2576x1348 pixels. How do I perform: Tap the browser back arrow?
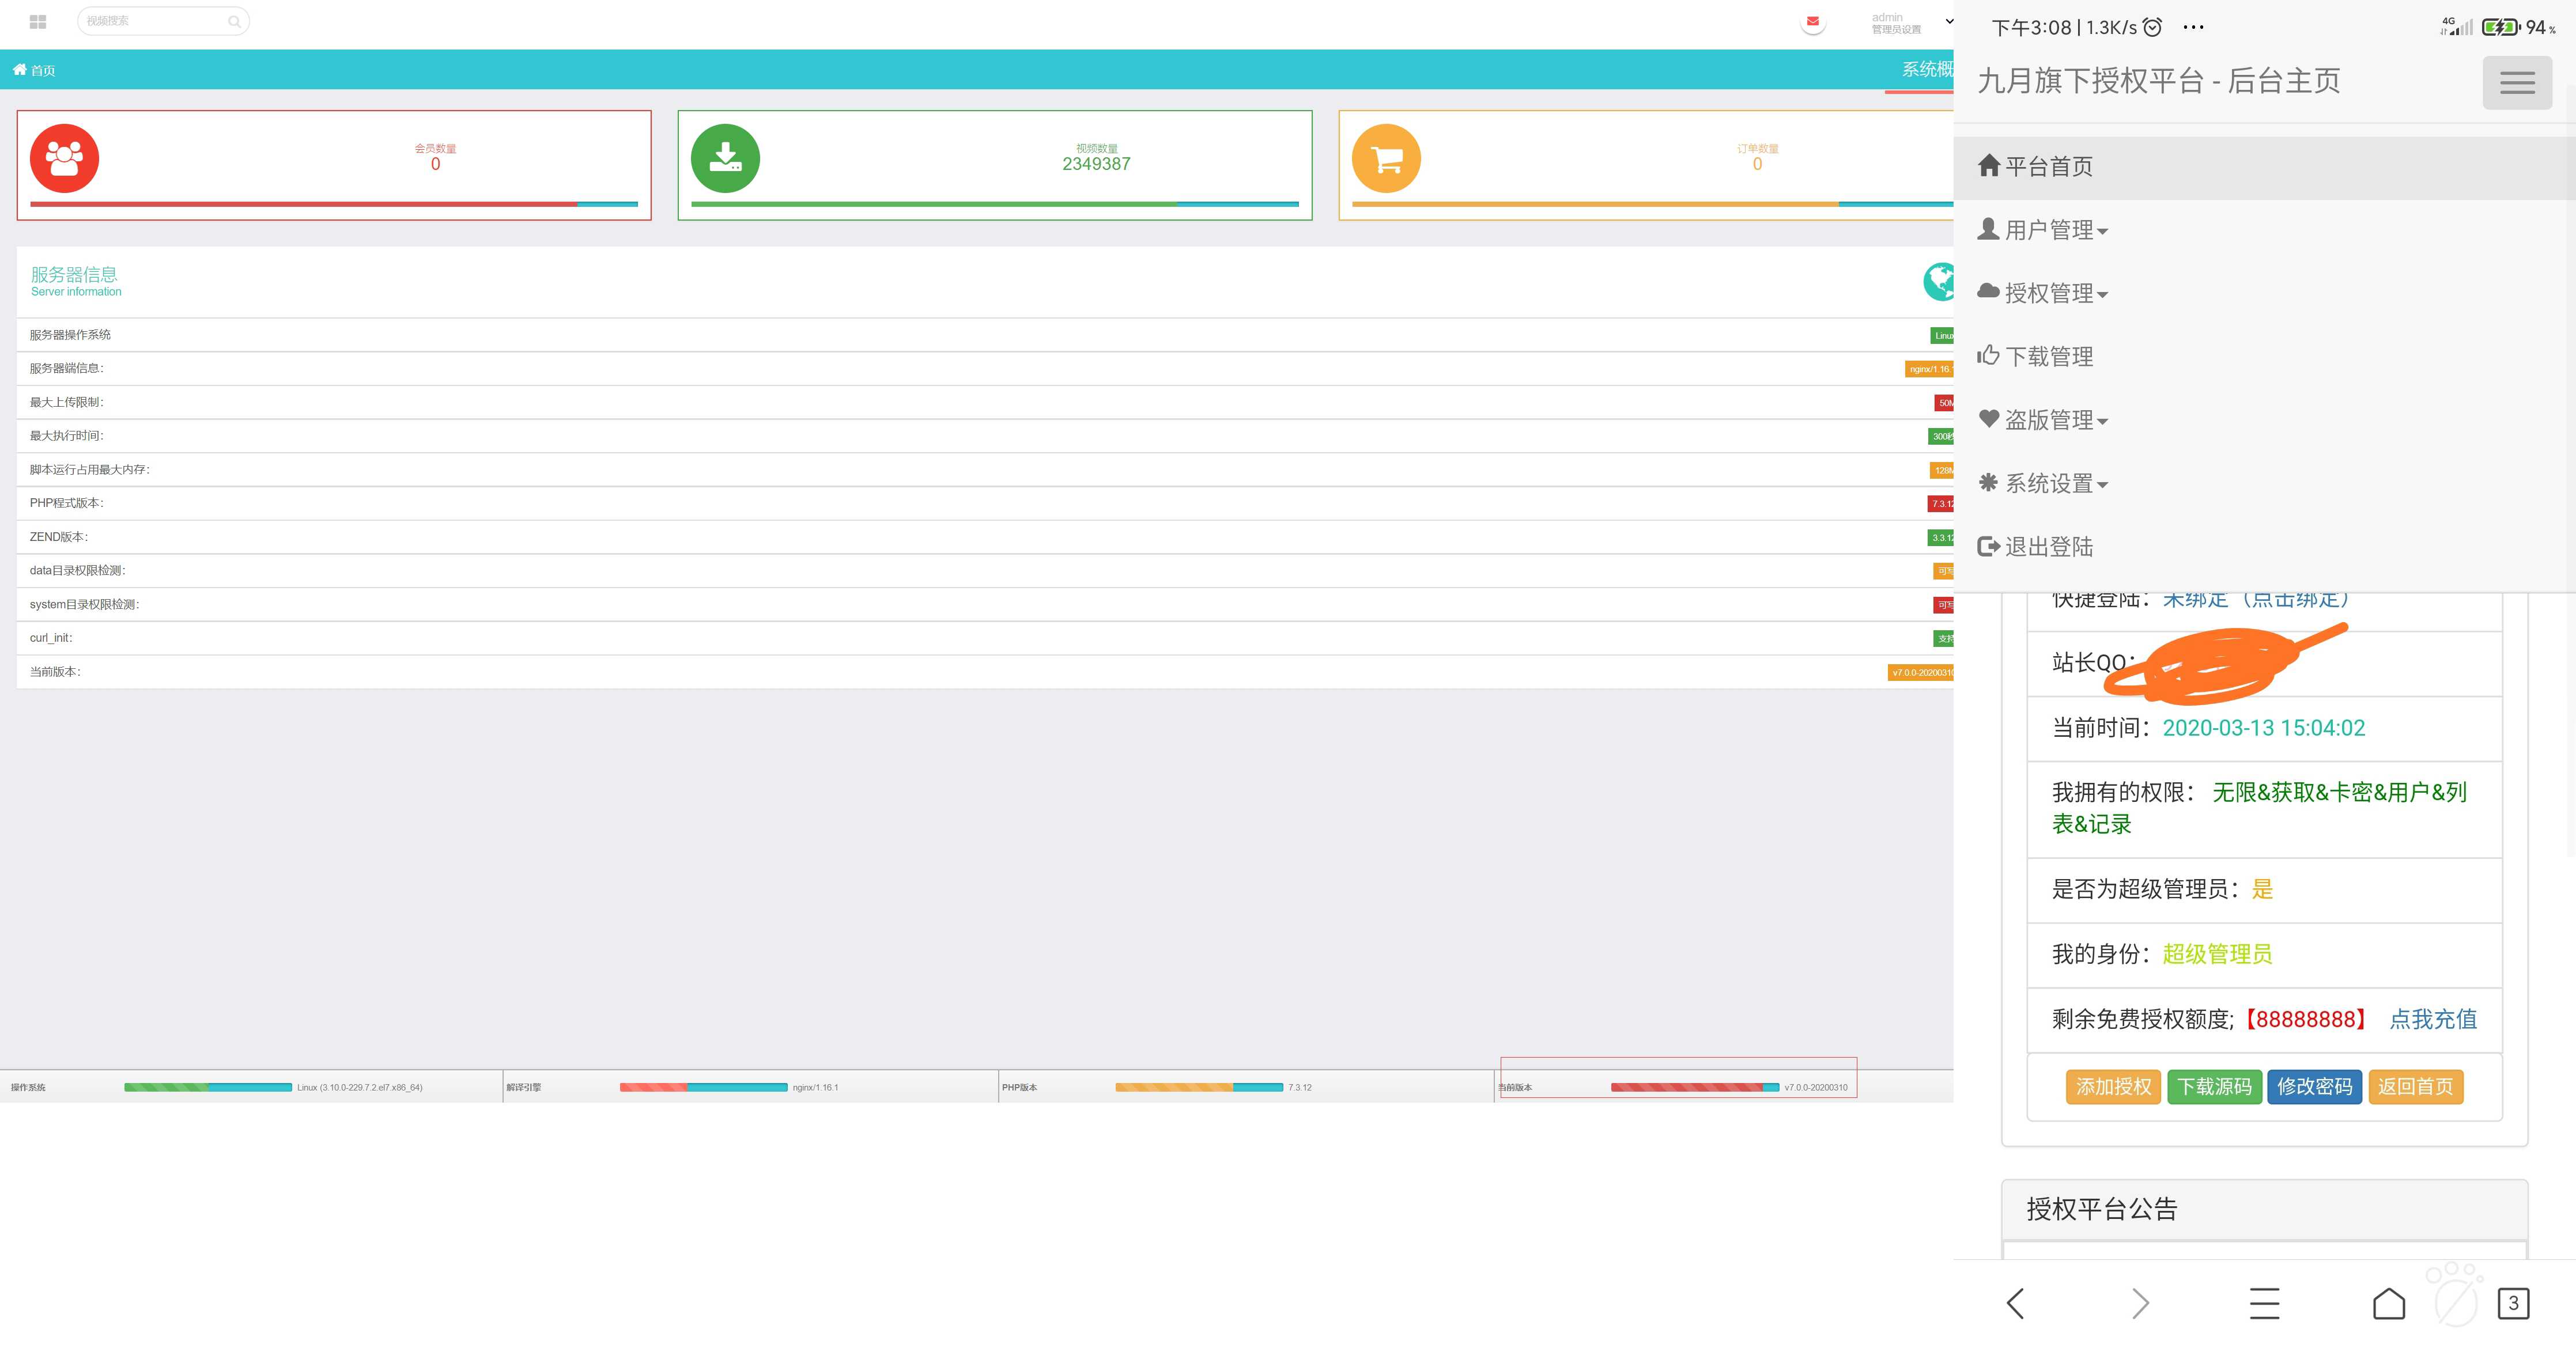pyautogui.click(x=2015, y=1303)
